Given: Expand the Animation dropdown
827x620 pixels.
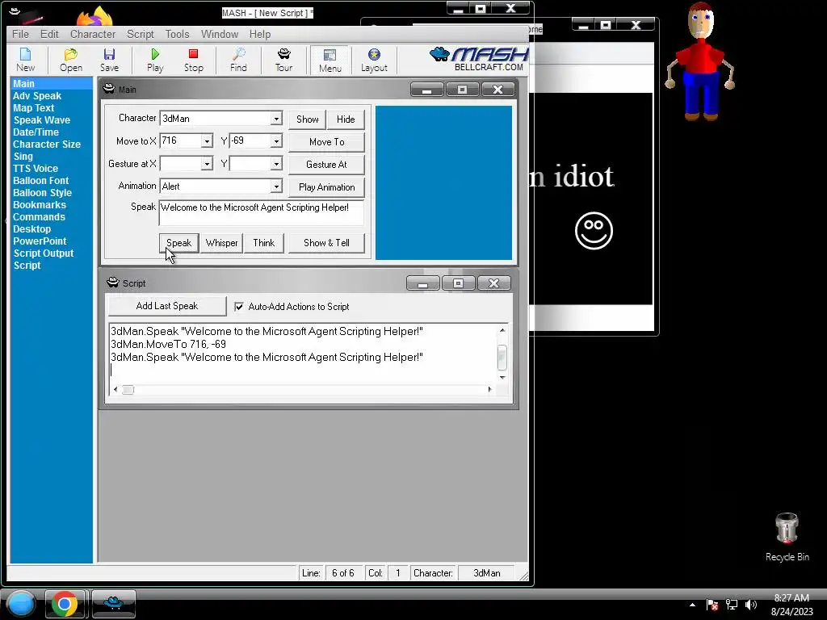Looking at the screenshot, I should (x=276, y=186).
